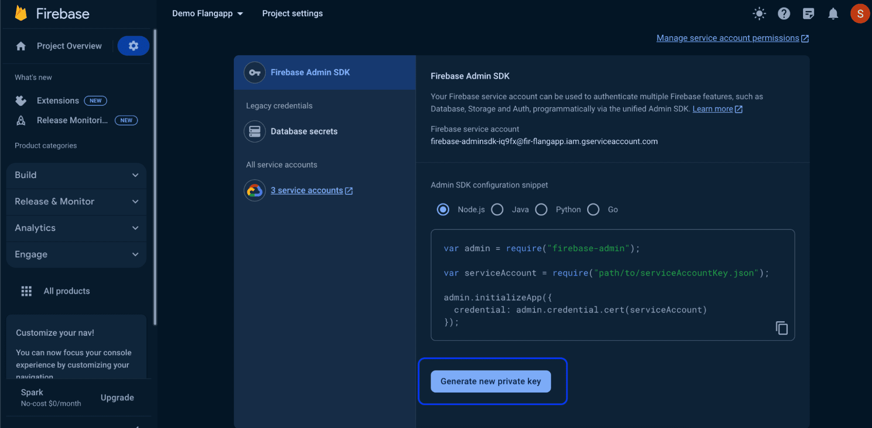Screen dimensions: 872x428
Task: Open the Demo Flangapp project dropdown
Action: point(207,13)
